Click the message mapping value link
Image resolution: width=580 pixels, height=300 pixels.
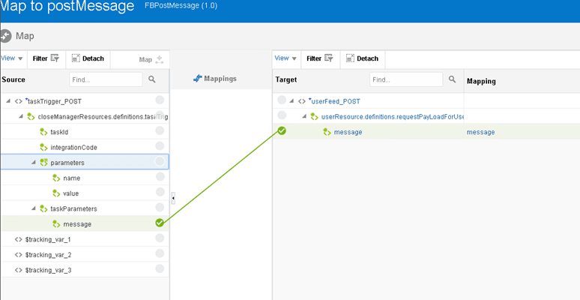(481, 132)
